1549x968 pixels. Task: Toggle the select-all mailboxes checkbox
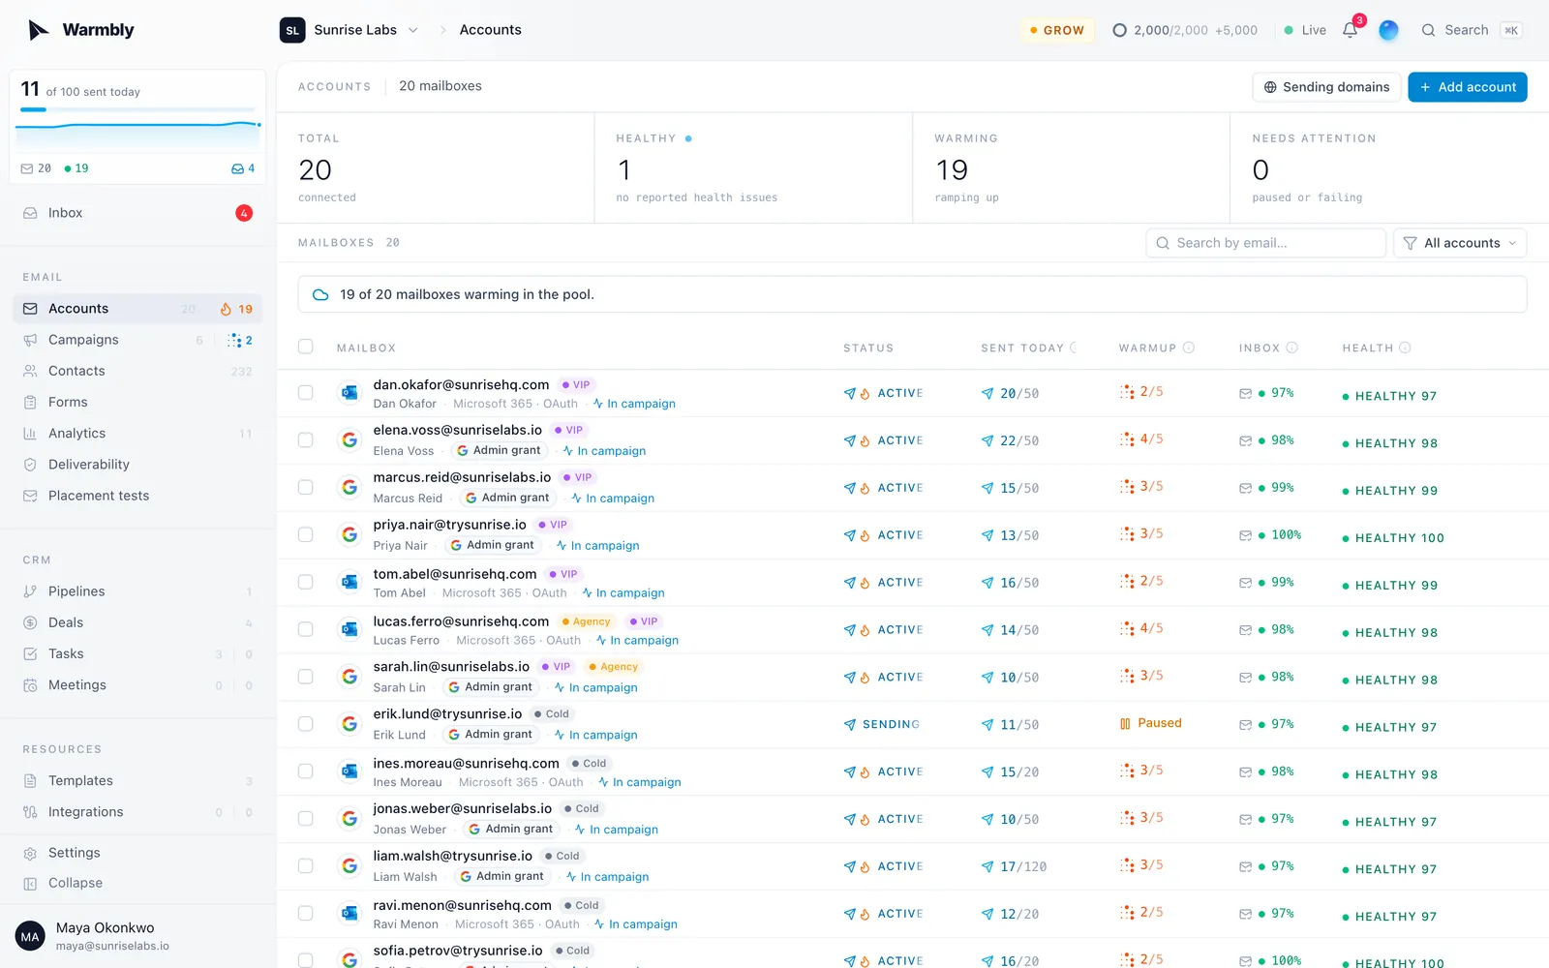click(x=306, y=347)
